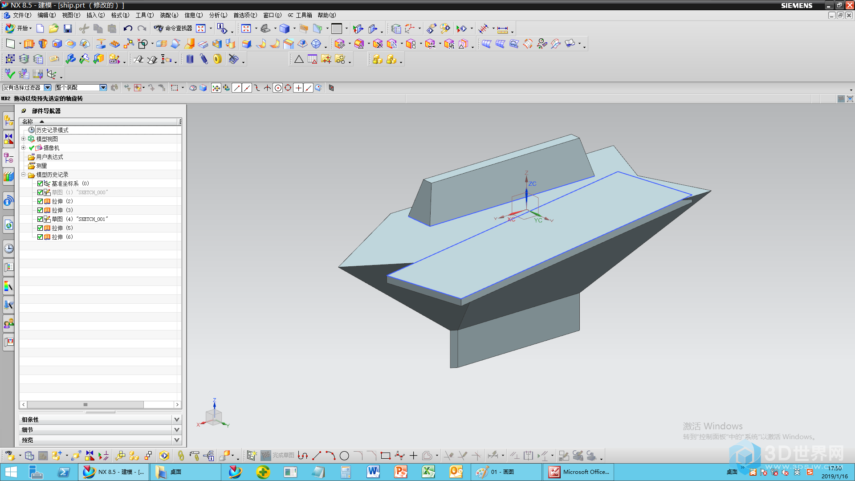Click the shaded cube render style icon

285,29
